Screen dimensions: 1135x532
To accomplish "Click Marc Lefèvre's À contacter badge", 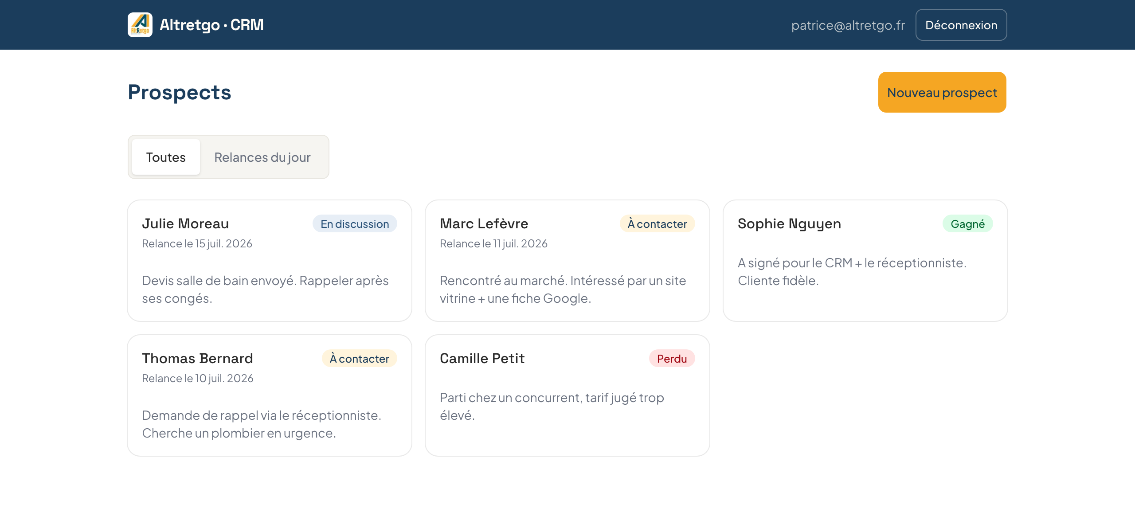I will pos(657,224).
